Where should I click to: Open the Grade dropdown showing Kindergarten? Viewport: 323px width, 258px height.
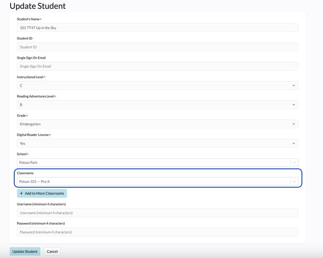click(x=157, y=124)
